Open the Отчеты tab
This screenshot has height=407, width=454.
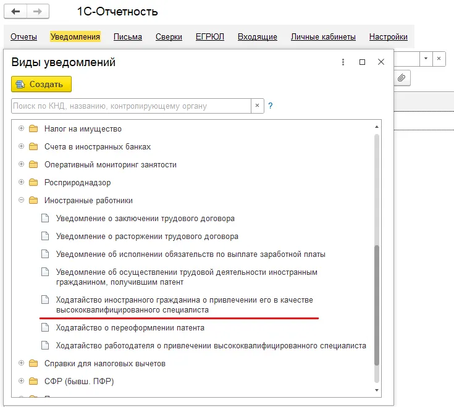[x=23, y=37]
